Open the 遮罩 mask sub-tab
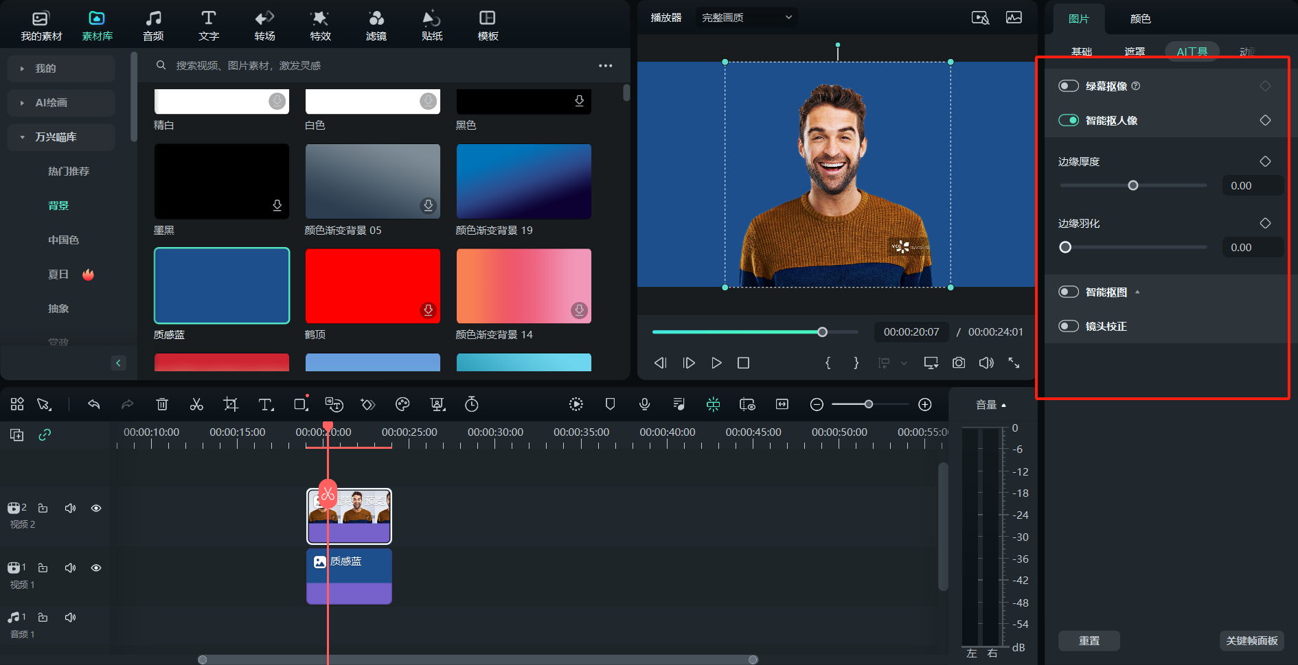Viewport: 1298px width, 665px height. click(x=1135, y=51)
